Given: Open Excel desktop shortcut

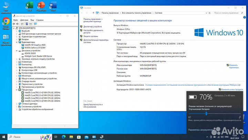Looking at the screenshot, I should (x=29, y=7).
